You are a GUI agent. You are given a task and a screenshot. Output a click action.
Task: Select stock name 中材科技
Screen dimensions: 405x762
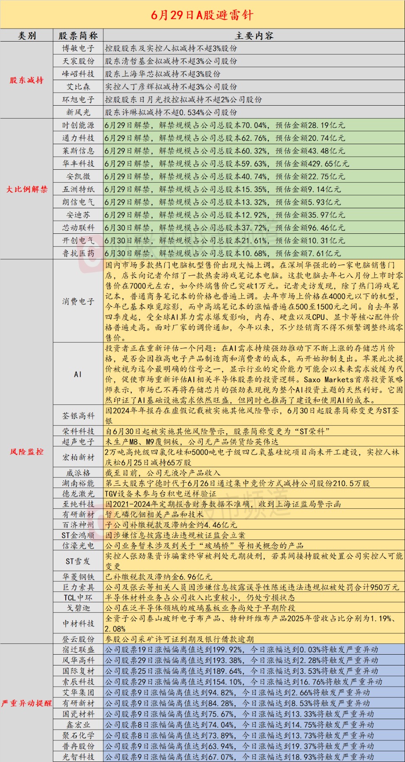78,623
